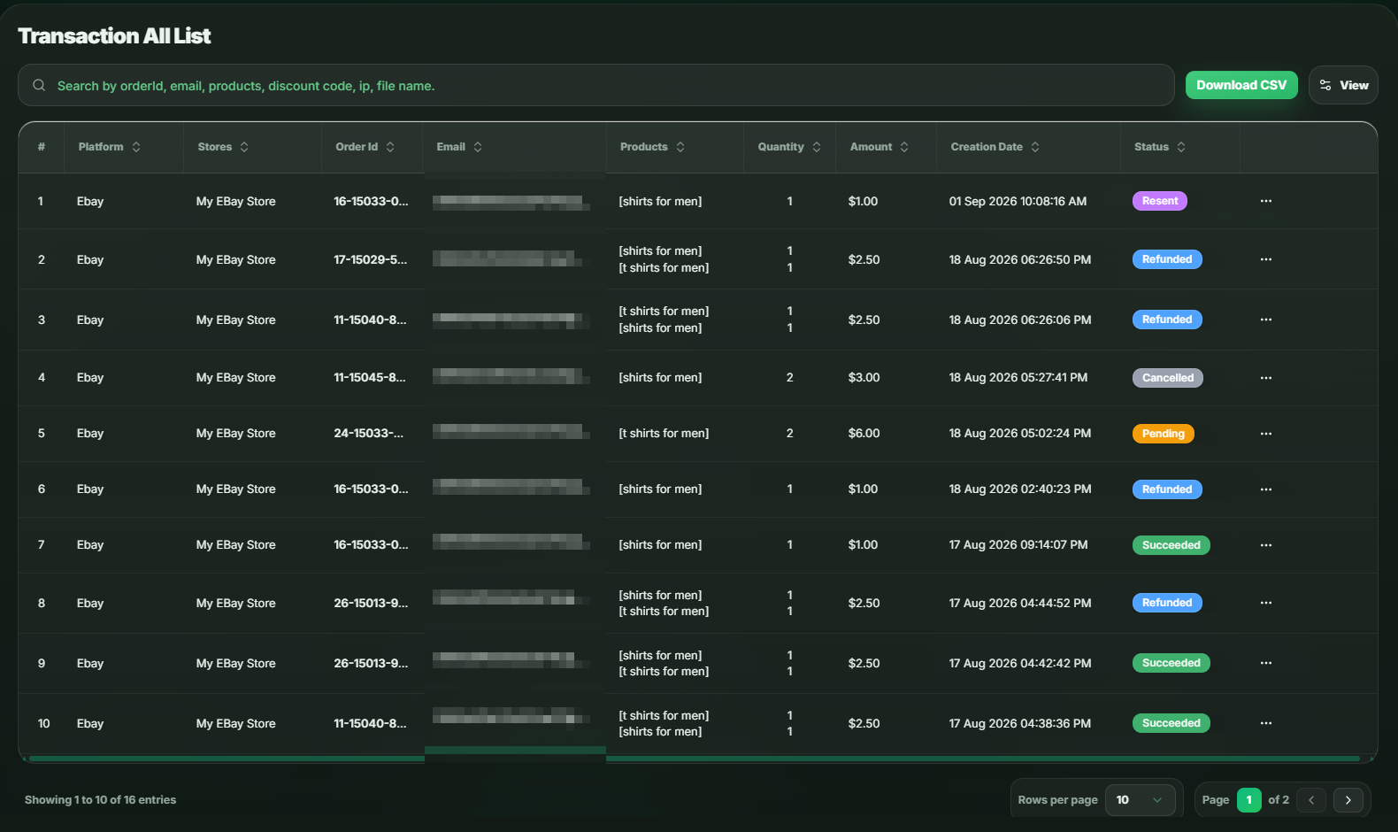The height and width of the screenshot is (832, 1398).
Task: Open actions menu for row 10
Action: 1266,723
